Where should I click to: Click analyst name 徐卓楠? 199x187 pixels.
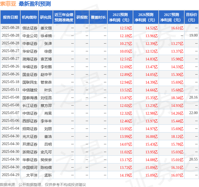[46, 36]
